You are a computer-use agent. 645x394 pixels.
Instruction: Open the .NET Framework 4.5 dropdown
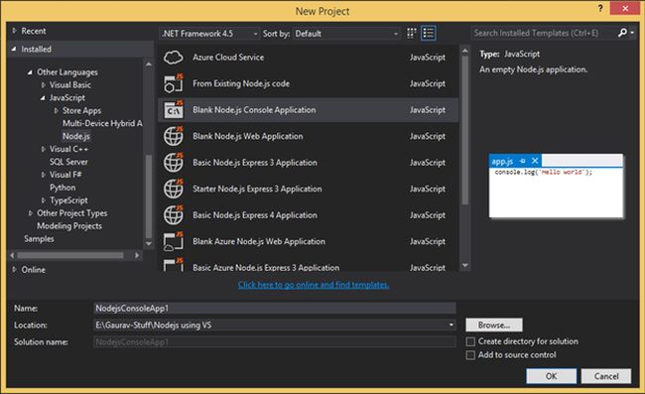coord(209,34)
